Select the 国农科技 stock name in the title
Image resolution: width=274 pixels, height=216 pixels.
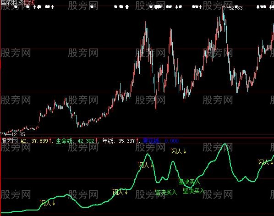[x=12, y=2]
